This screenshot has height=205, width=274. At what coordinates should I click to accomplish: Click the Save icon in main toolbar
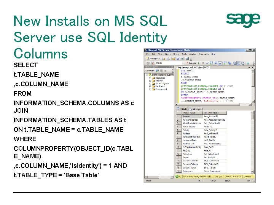click(178, 58)
